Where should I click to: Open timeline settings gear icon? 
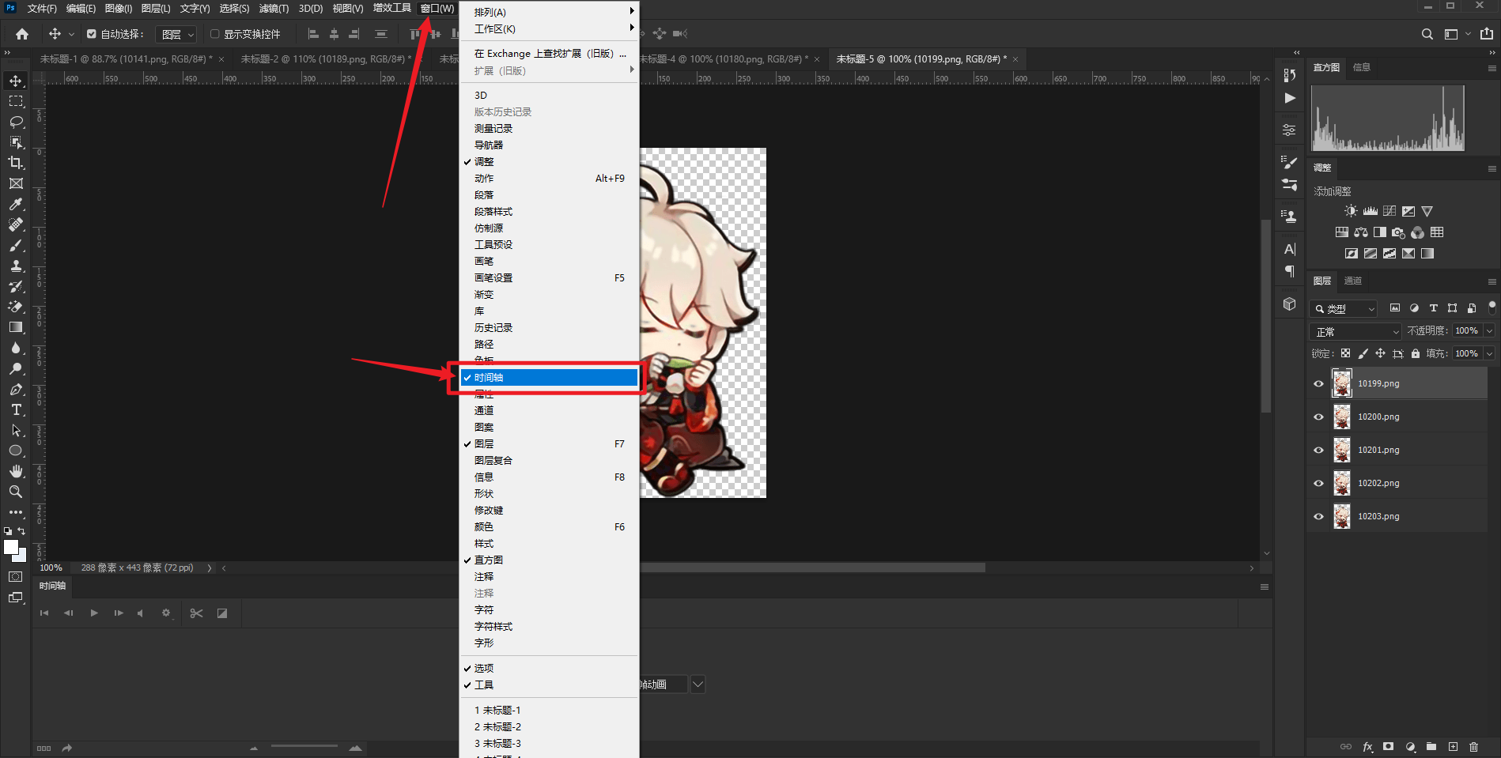pos(166,613)
